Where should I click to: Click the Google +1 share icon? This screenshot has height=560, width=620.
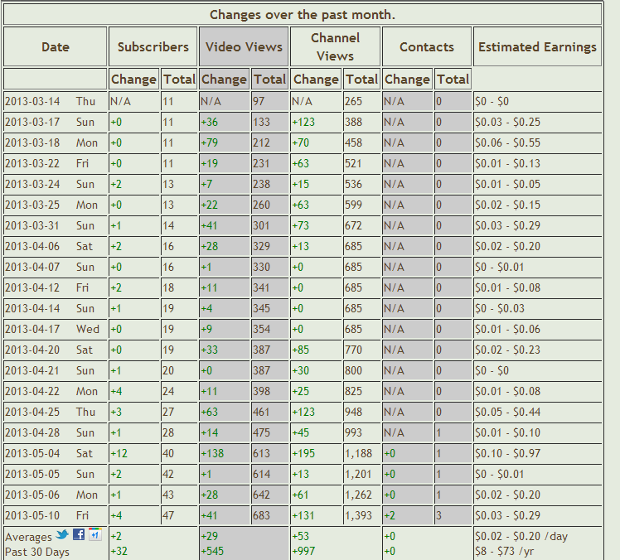click(x=94, y=534)
